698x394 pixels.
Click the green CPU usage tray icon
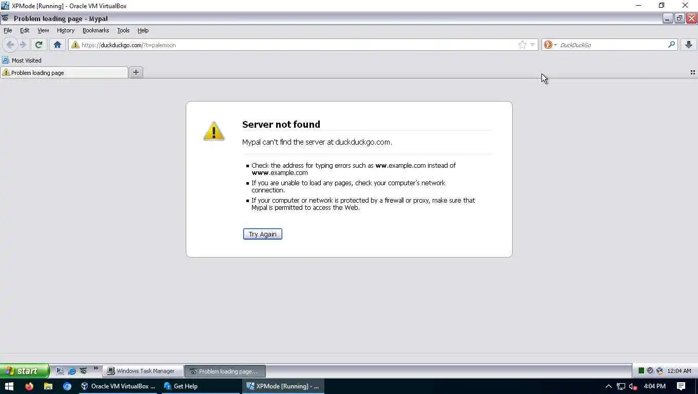click(641, 371)
